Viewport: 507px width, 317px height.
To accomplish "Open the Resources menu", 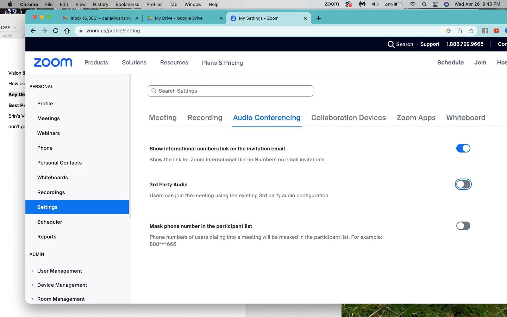I will point(174,62).
